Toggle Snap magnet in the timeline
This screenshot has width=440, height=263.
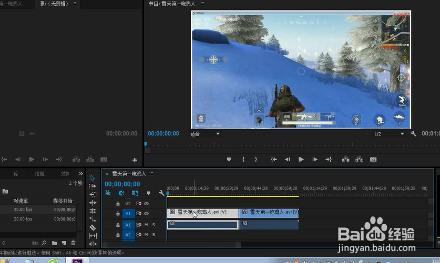(x=121, y=193)
